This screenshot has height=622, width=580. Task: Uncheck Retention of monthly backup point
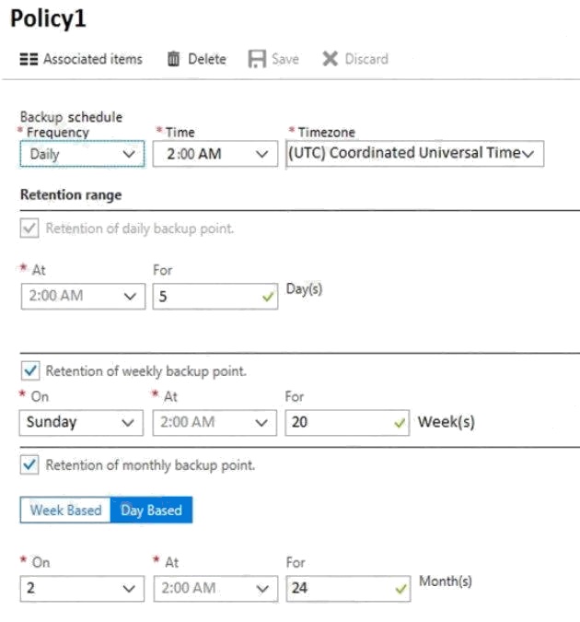[29, 465]
